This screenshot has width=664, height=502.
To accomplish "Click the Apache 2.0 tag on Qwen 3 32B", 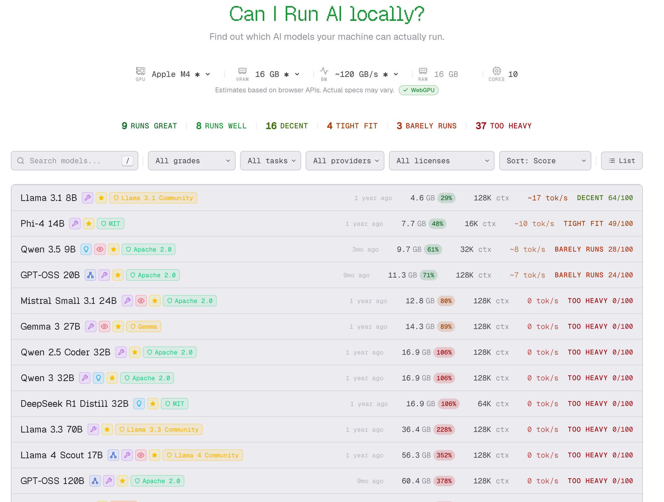I will click(147, 378).
